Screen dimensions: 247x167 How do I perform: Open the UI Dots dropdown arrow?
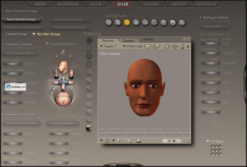point(208,141)
